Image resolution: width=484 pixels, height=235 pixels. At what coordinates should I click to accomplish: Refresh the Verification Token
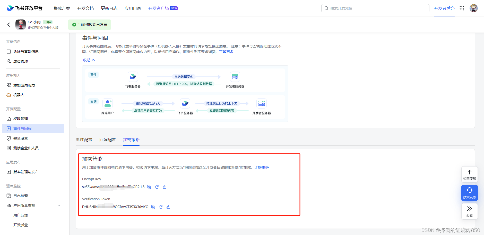pyautogui.click(x=161, y=207)
